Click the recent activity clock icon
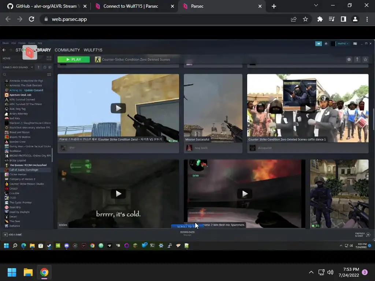The height and width of the screenshot is (281, 375). click(45, 67)
